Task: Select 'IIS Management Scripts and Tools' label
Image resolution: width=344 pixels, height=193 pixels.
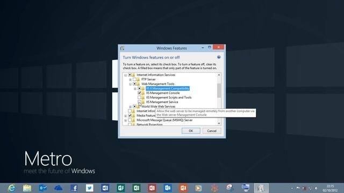Action: pyautogui.click(x=169, y=98)
